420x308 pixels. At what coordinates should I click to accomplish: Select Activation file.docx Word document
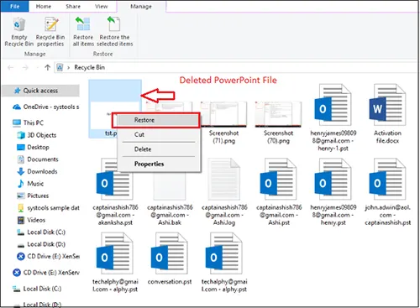[387, 114]
